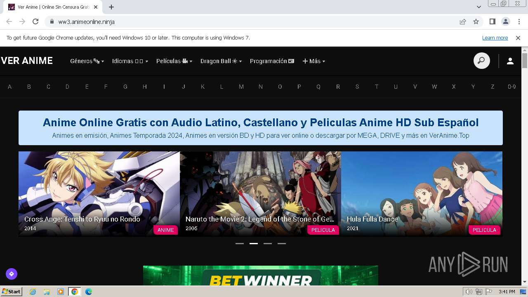
Task: View site information via the lock icon
Action: pyautogui.click(x=52, y=22)
